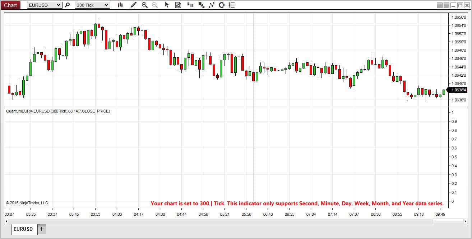Click the first gray window link square
Image resolution: width=472 pixels, height=239 pixels.
[x=440, y=5]
